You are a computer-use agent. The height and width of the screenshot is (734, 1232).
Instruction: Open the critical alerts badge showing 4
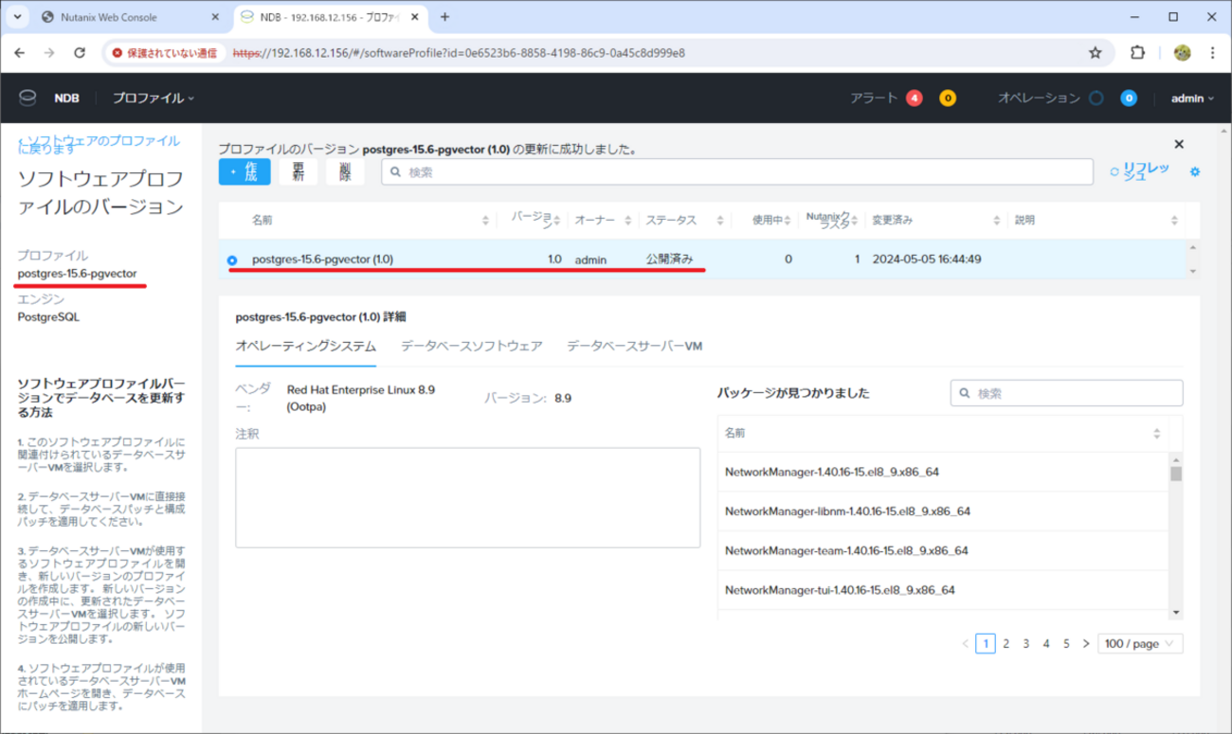click(x=914, y=98)
